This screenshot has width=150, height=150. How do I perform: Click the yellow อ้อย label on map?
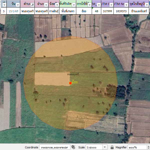tap(75, 82)
